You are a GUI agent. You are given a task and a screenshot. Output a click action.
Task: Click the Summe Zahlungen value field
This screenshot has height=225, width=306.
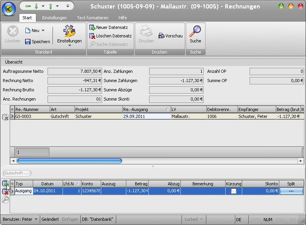(x=177, y=81)
